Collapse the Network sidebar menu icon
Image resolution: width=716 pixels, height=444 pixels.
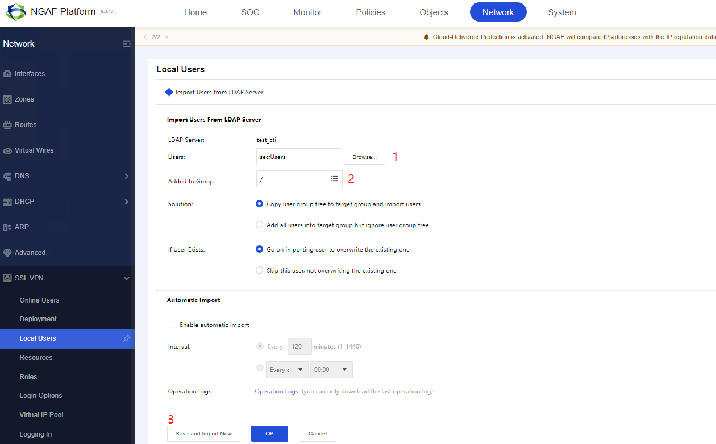coord(126,44)
